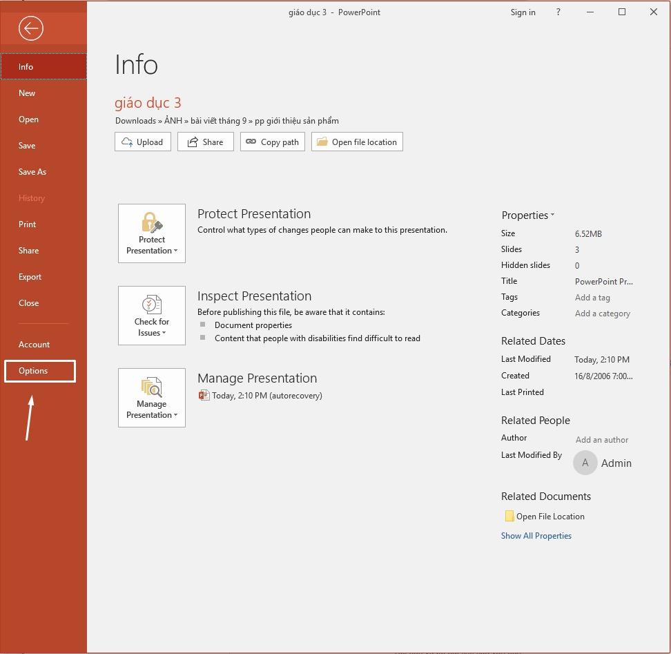Open file location via folder icon
This screenshot has height=654, width=671.
point(322,142)
